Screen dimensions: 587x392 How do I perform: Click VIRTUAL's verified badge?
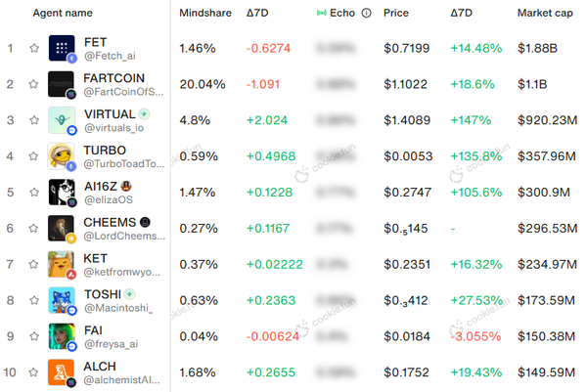click(x=144, y=113)
